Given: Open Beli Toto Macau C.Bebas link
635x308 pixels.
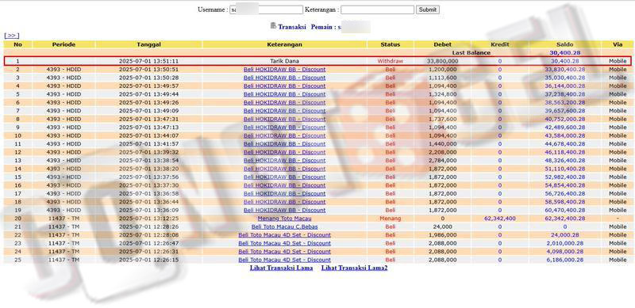Looking at the screenshot, I should (x=285, y=226).
